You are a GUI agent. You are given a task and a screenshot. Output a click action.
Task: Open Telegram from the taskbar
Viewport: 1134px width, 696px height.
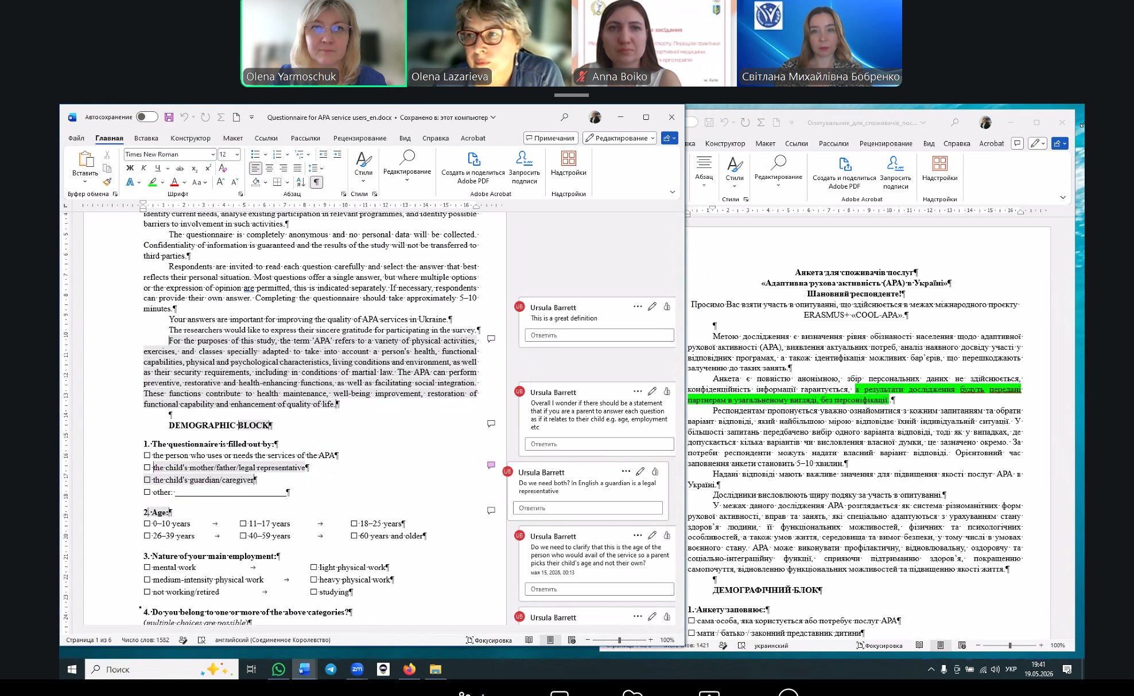pos(331,669)
